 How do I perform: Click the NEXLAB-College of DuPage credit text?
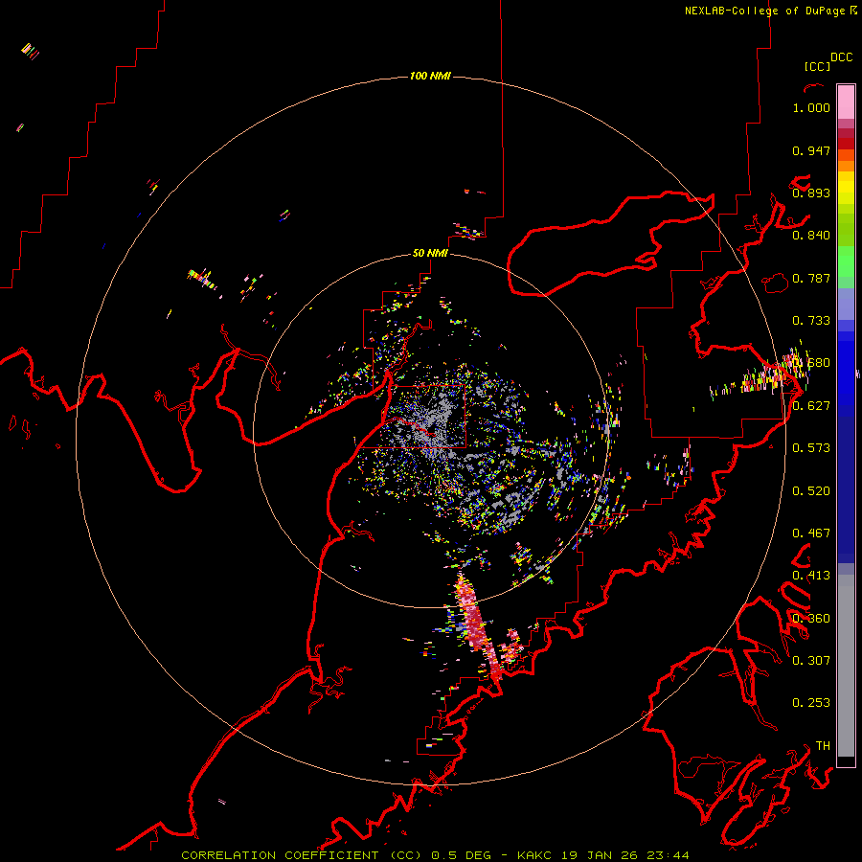764,11
